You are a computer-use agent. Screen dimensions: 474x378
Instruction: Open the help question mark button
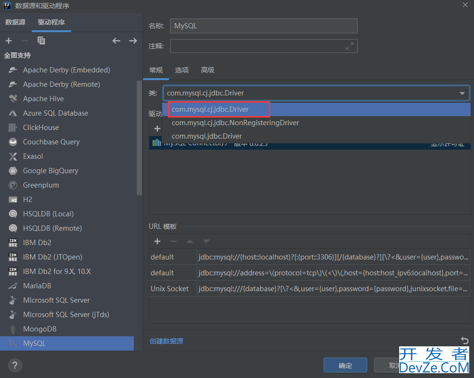click(15, 366)
